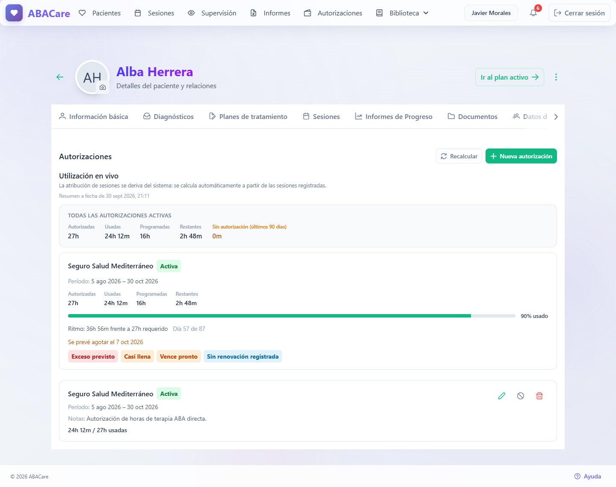Click the Javier Morales user button
Image resolution: width=616 pixels, height=487 pixels.
(491, 13)
